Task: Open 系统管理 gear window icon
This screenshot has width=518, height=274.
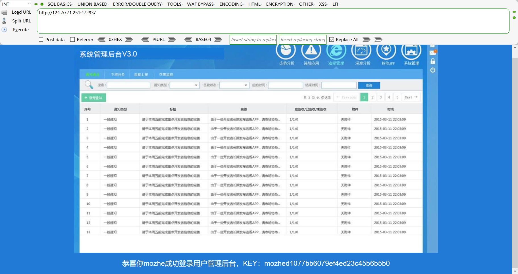Action: [411, 51]
